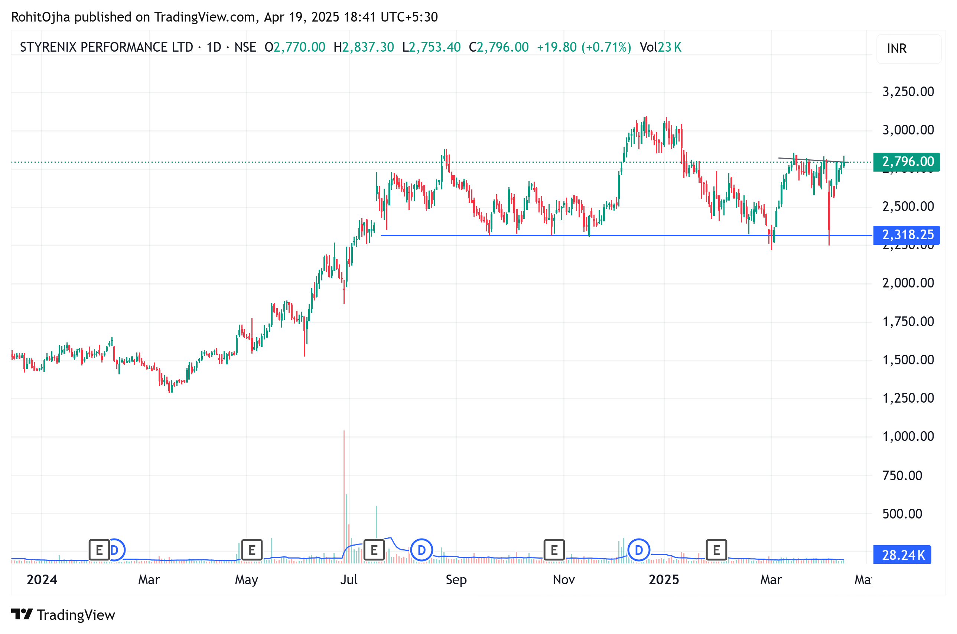The height and width of the screenshot is (634, 957).
Task: Click the high value H2,837.30
Action: tap(364, 47)
